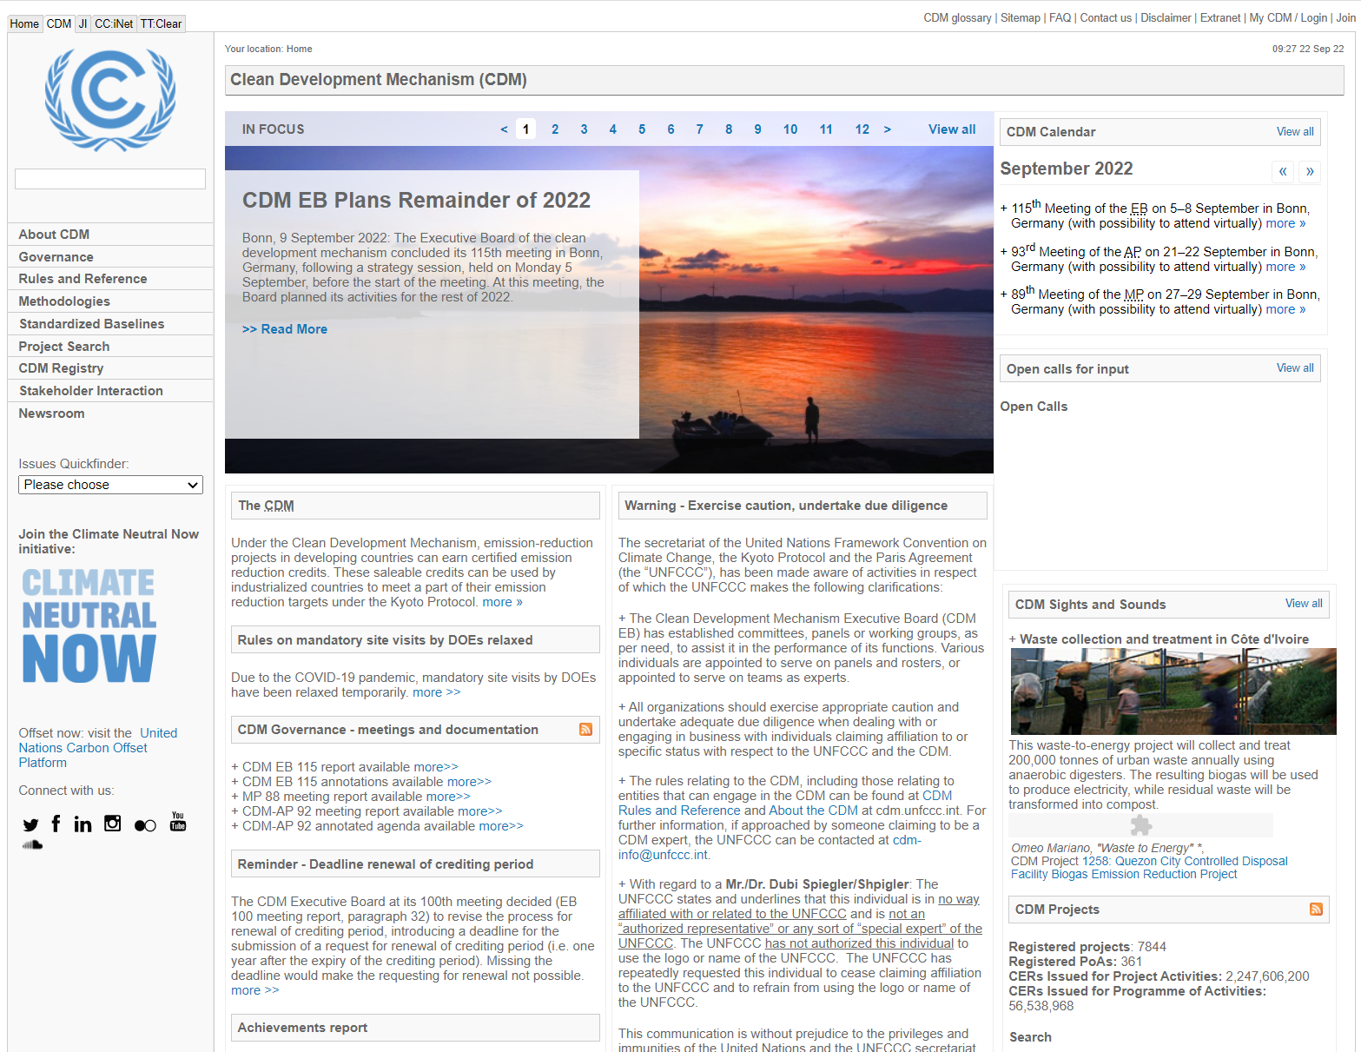The height and width of the screenshot is (1052, 1361).
Task: Go to next calendar month with » button
Action: point(1310,171)
